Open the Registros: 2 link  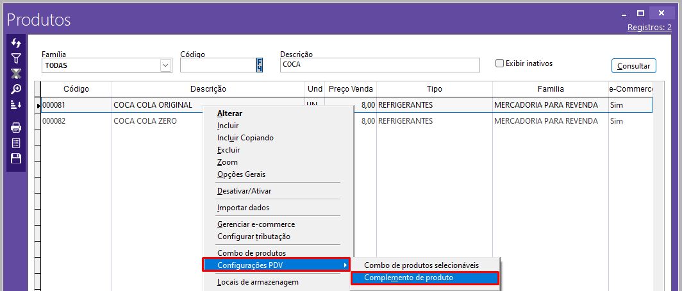click(x=649, y=28)
